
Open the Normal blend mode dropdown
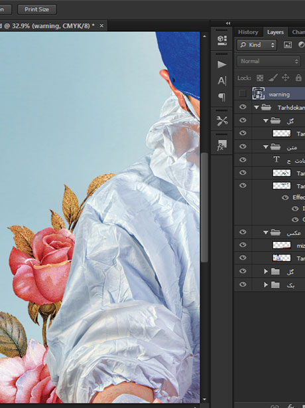[x=269, y=61]
